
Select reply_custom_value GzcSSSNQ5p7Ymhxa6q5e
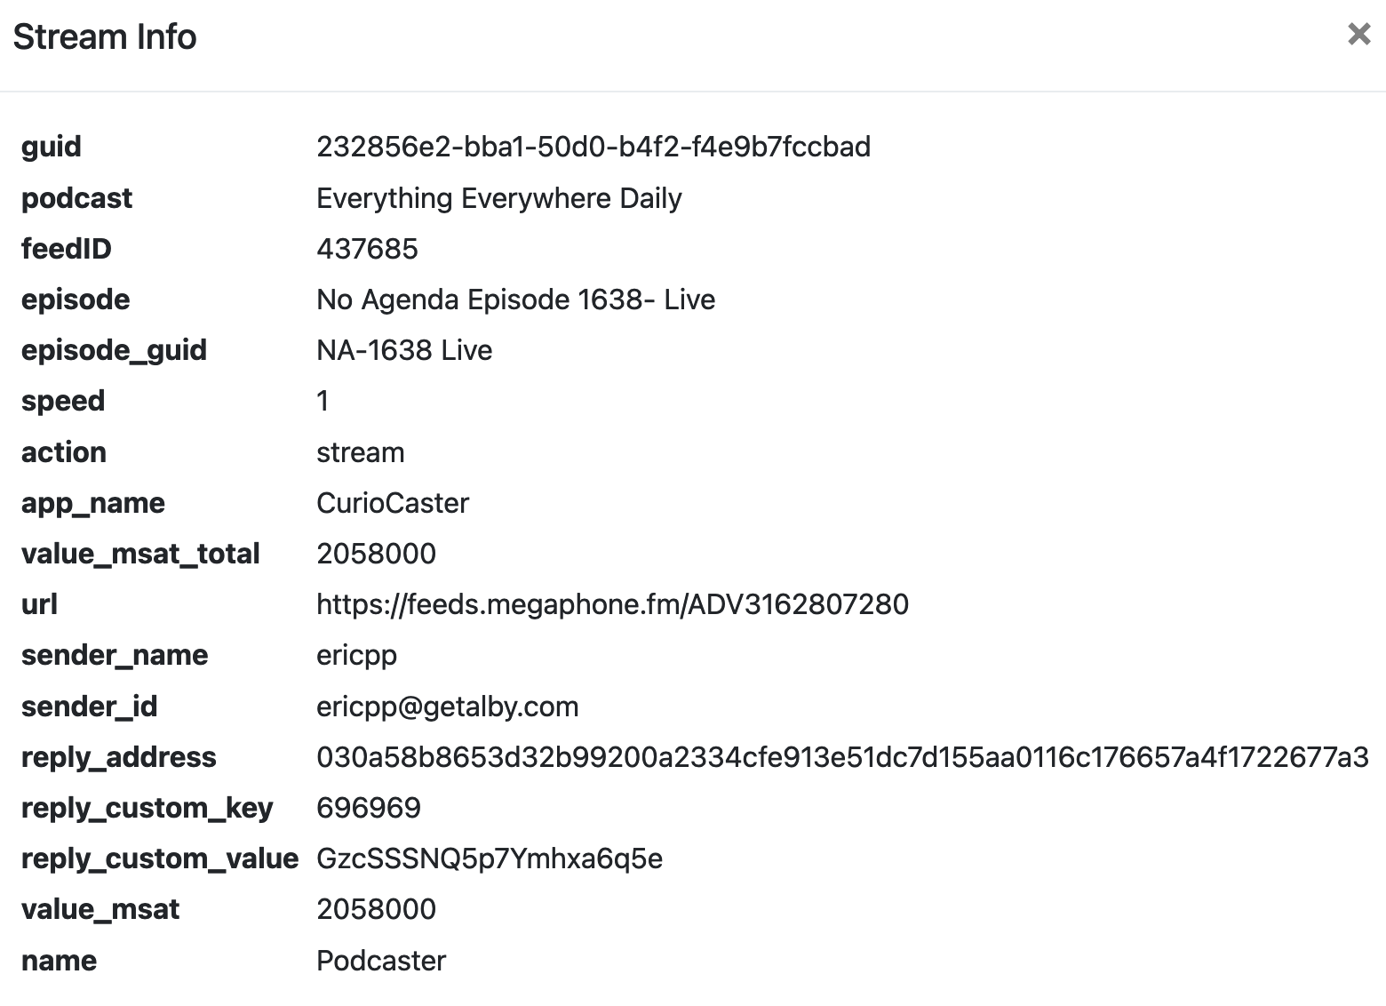[490, 858]
